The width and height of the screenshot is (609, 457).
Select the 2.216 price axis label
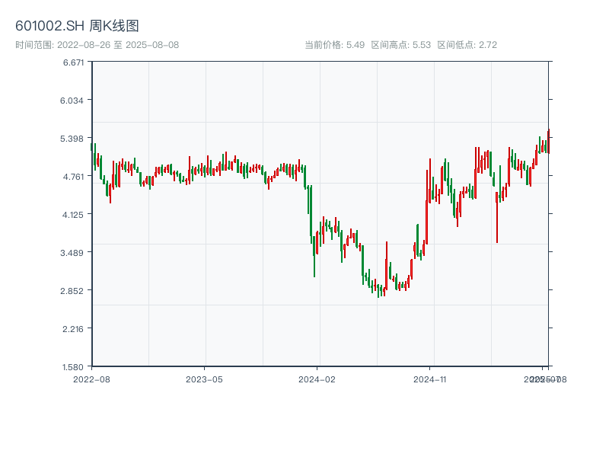coord(74,329)
